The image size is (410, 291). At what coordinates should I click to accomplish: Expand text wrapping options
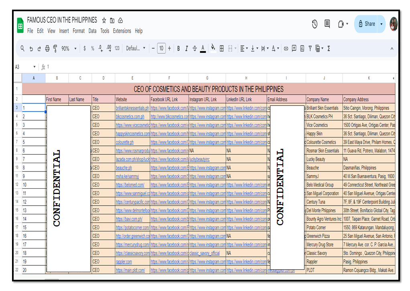pyautogui.click(x=268, y=48)
